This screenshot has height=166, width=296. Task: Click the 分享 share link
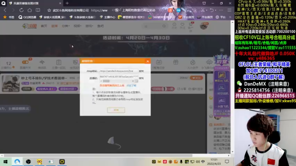click(182, 89)
